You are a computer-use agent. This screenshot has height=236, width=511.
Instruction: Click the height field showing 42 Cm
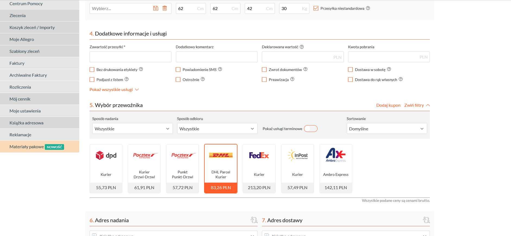260,8
